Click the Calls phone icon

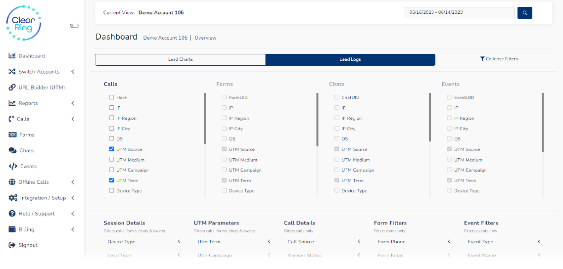point(11,119)
